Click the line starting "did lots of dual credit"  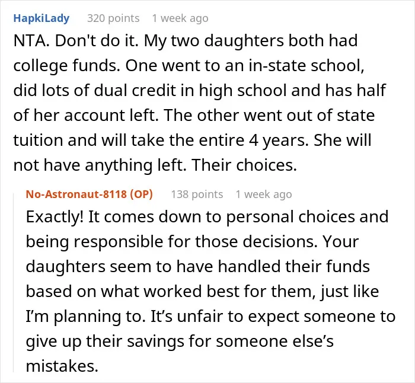point(200,91)
